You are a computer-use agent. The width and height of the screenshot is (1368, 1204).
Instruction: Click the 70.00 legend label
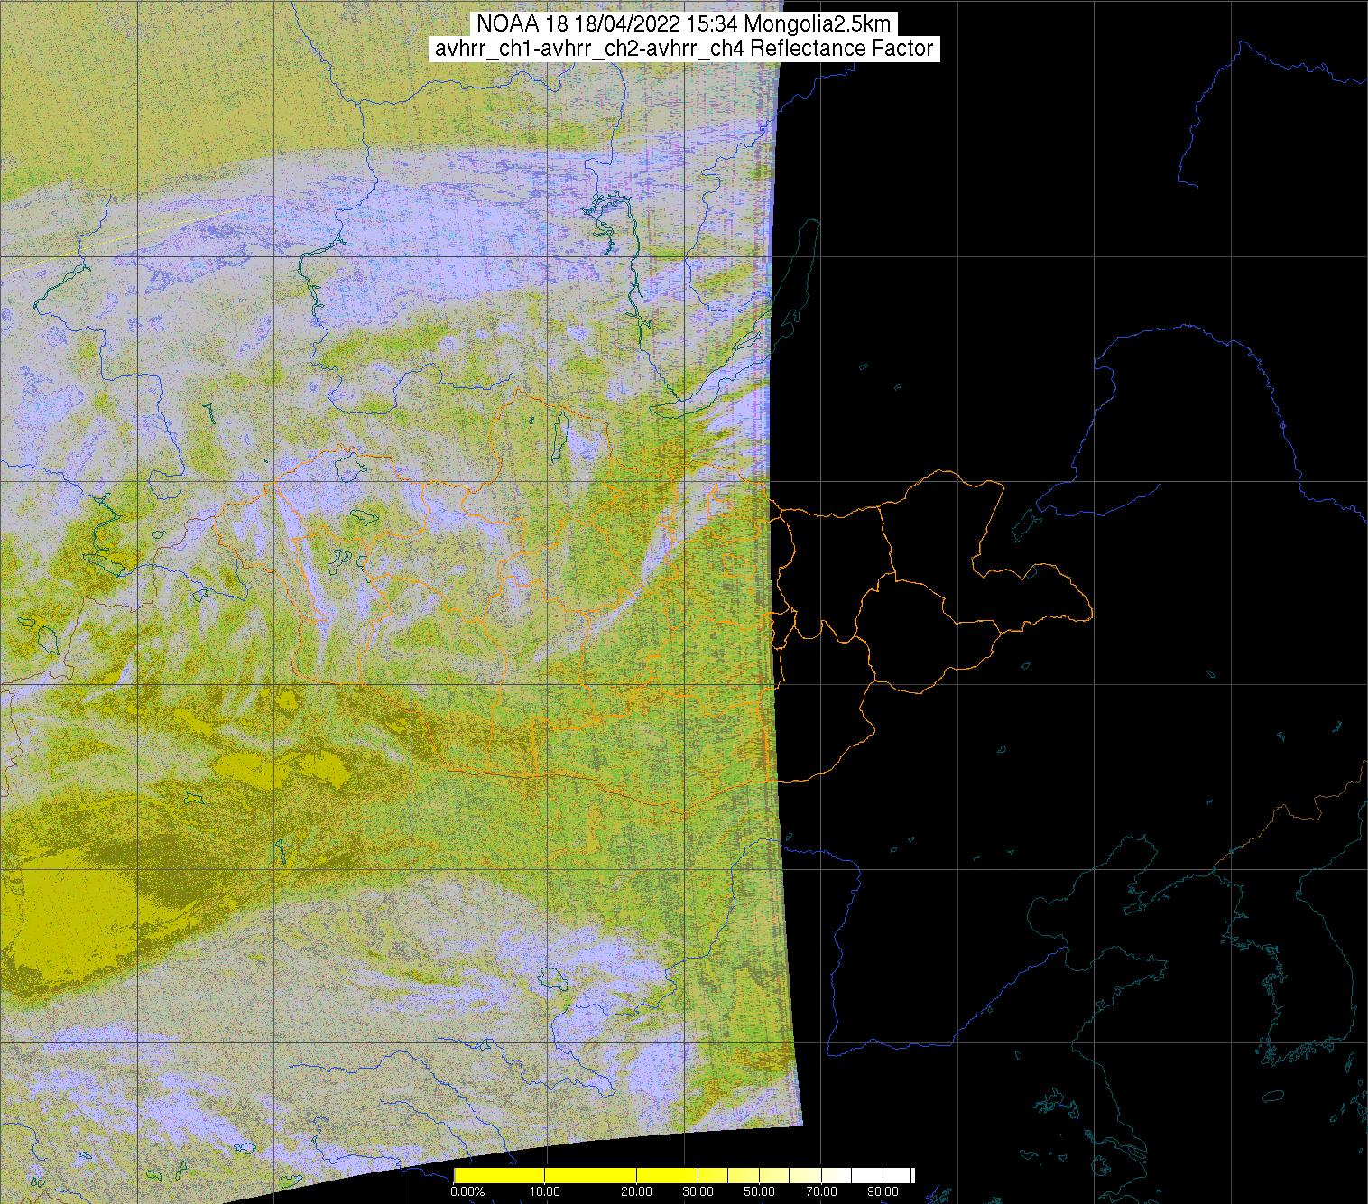pyautogui.click(x=819, y=1191)
